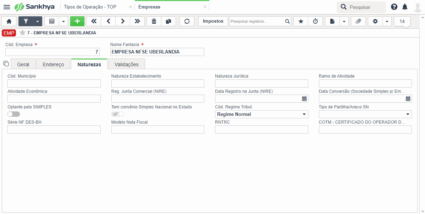The height and width of the screenshot is (214, 425).
Task: Go to the last record
Action: point(137,21)
